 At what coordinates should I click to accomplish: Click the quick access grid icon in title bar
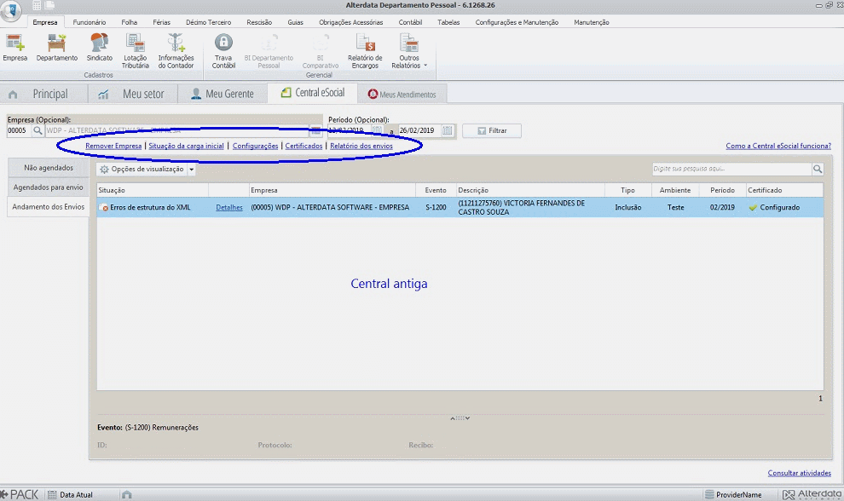(x=37, y=5)
